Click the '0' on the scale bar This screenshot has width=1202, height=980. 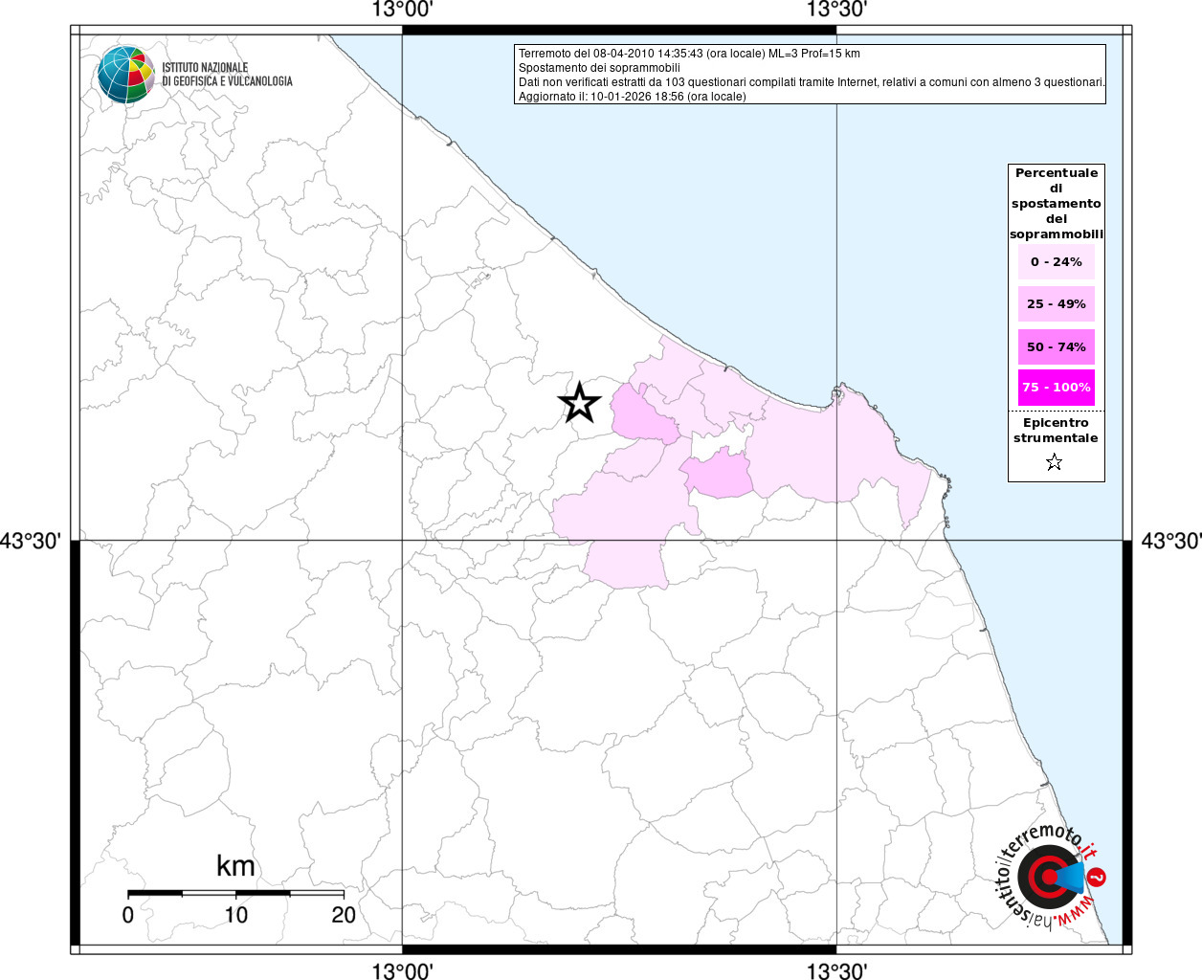[x=128, y=915]
